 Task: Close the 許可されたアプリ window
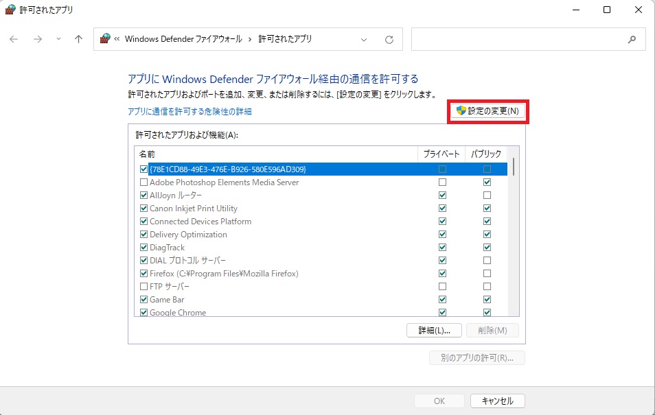(x=639, y=10)
